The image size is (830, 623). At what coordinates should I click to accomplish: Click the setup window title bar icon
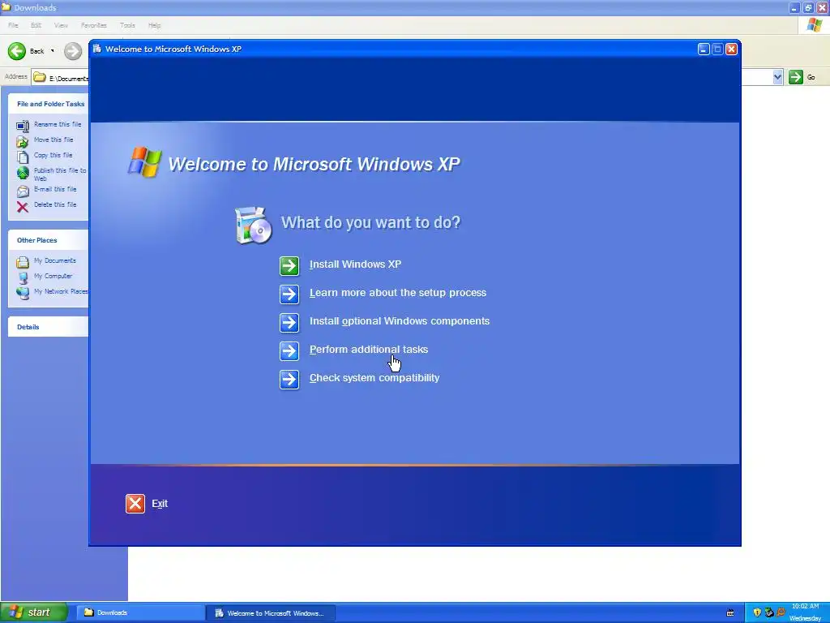pos(97,49)
